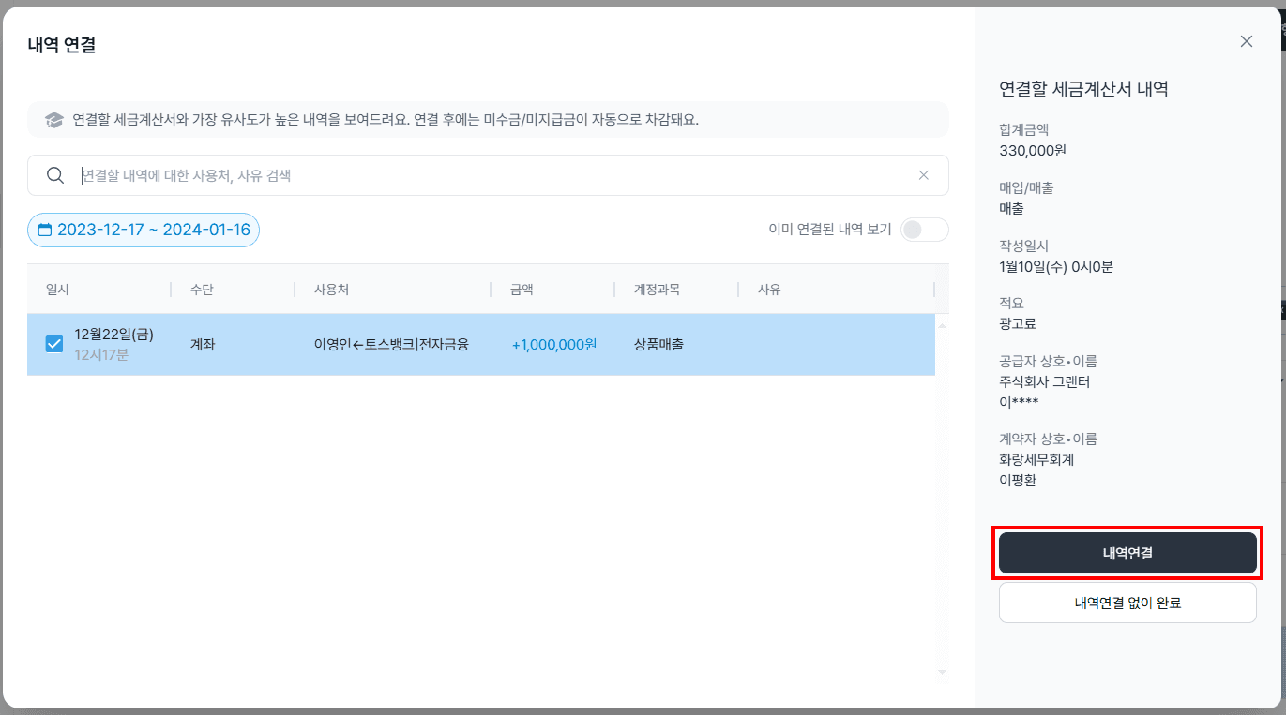1286x715 pixels.
Task: Sort by the 일시 column header
Action: coord(58,290)
